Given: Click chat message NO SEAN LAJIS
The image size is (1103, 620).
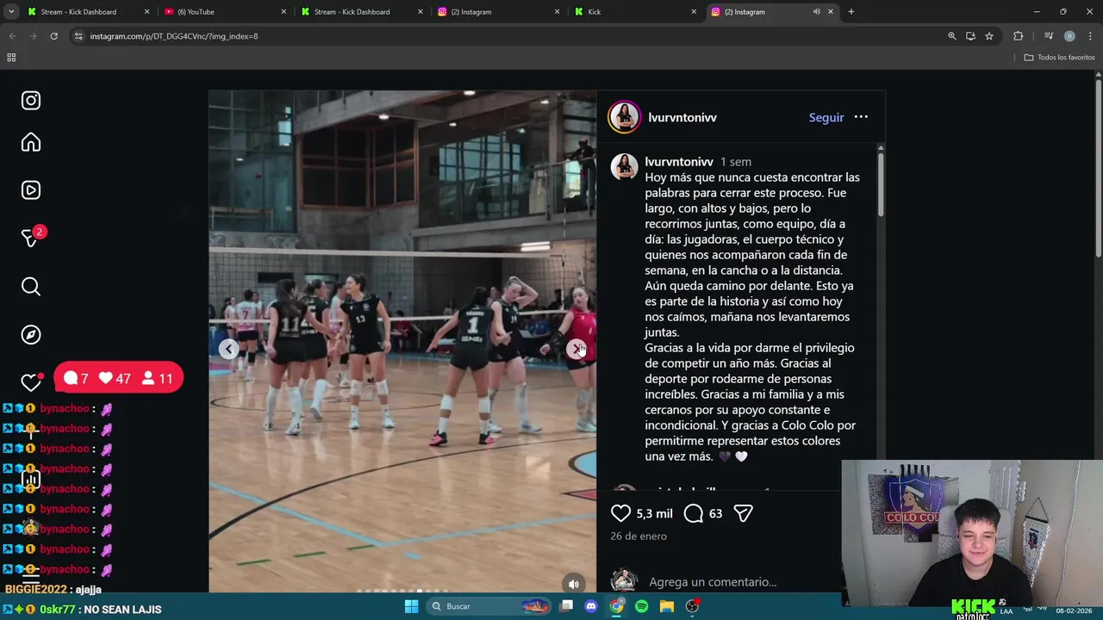Looking at the screenshot, I should pyautogui.click(x=122, y=610).
